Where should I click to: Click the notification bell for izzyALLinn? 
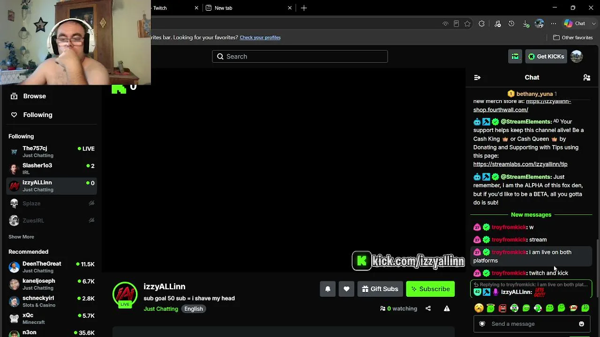click(x=328, y=289)
